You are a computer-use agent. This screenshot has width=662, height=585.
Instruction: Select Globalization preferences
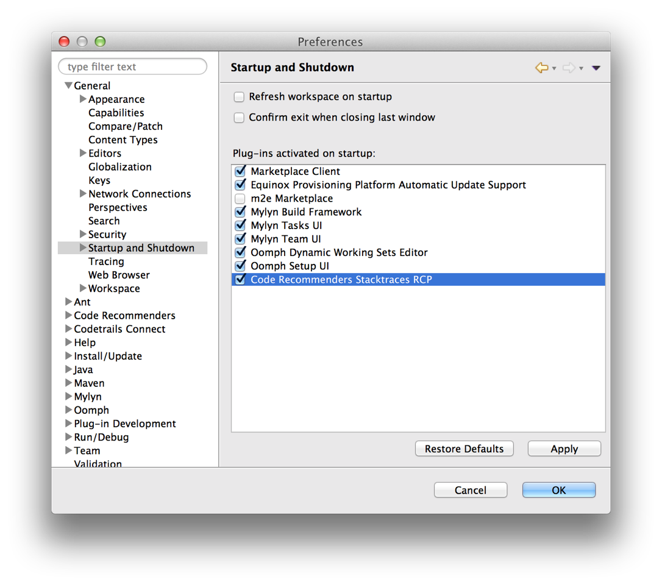click(120, 167)
